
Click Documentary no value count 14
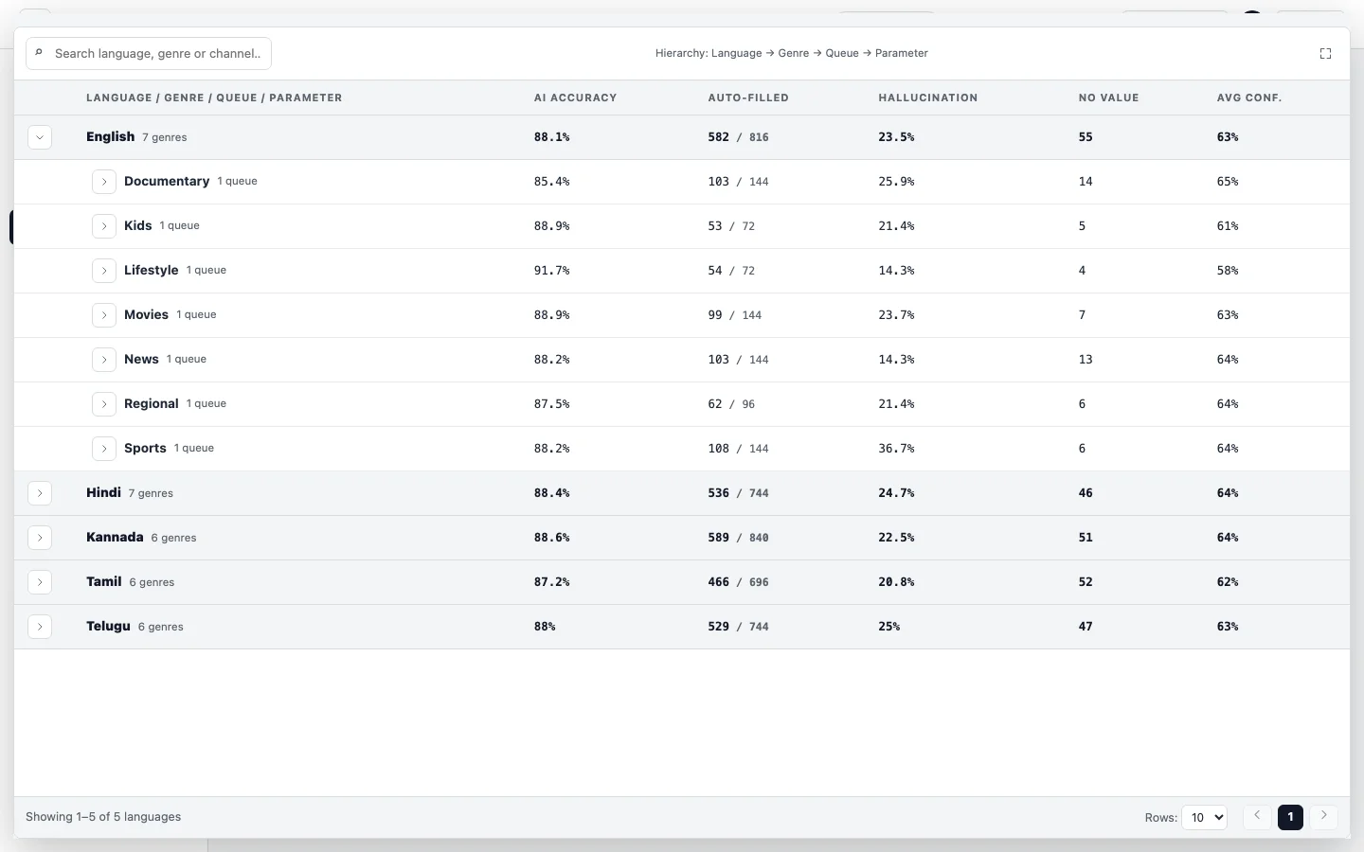(x=1086, y=182)
